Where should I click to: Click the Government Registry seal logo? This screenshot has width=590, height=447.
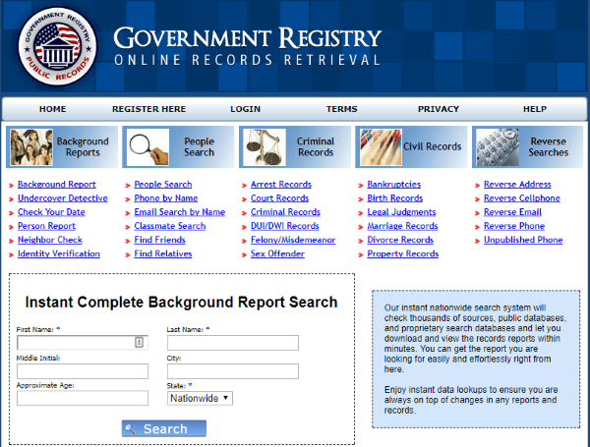pyautogui.click(x=55, y=46)
